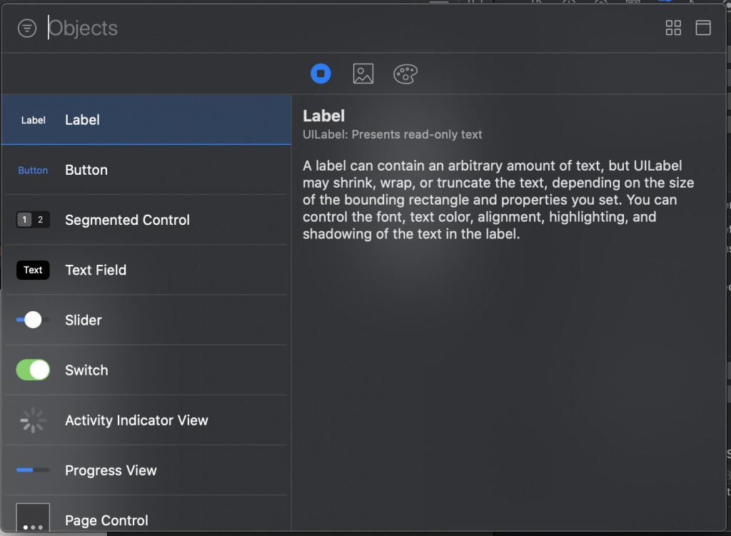731x536 pixels.
Task: Click the black Text Field thumbnail icon
Action: point(33,270)
